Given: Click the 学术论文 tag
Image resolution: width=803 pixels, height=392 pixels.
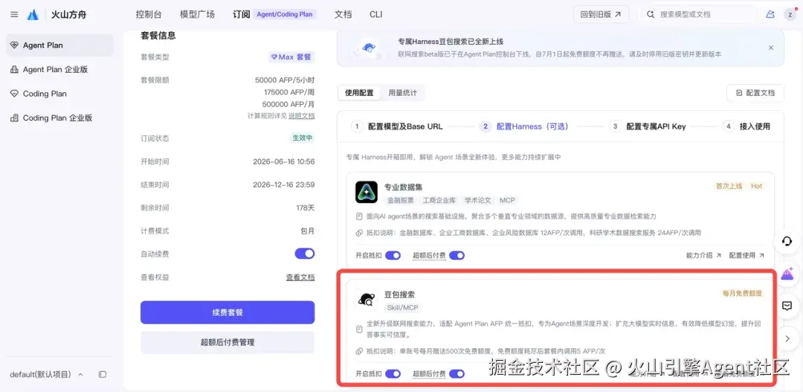Looking at the screenshot, I should 478,200.
